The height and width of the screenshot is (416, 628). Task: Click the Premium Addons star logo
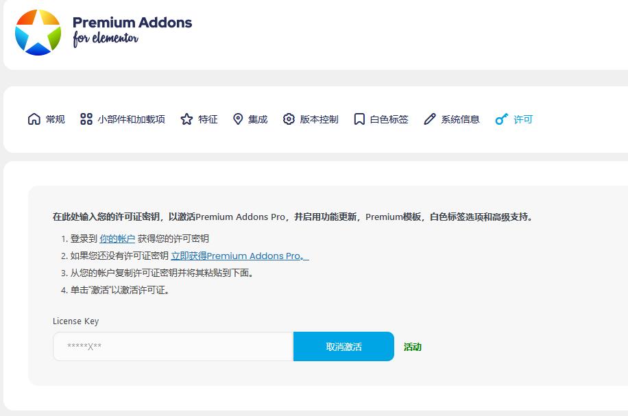click(38, 32)
